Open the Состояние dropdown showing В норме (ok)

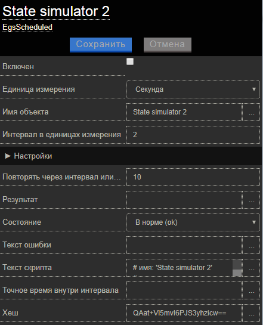point(193,222)
